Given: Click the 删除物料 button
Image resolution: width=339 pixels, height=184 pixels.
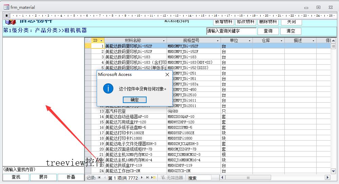Looking at the screenshot, I should coord(268,22).
